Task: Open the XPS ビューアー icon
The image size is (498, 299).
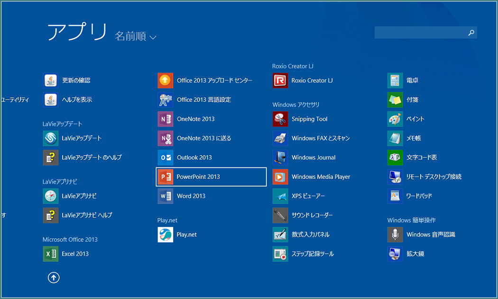Action: pyautogui.click(x=280, y=196)
